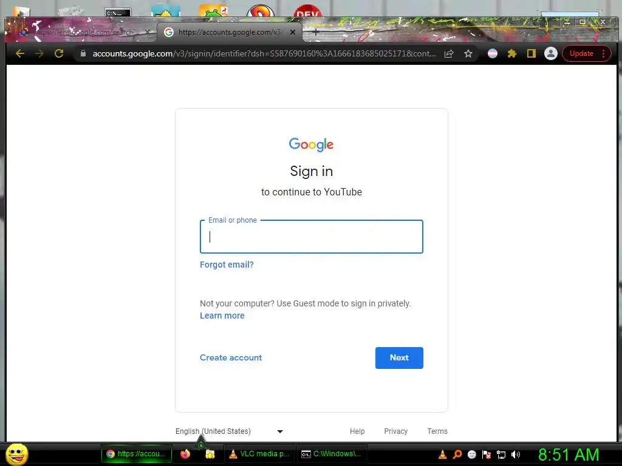This screenshot has width=622, height=466.
Task: Click the VLC cone tray icon
Action: [x=442, y=454]
